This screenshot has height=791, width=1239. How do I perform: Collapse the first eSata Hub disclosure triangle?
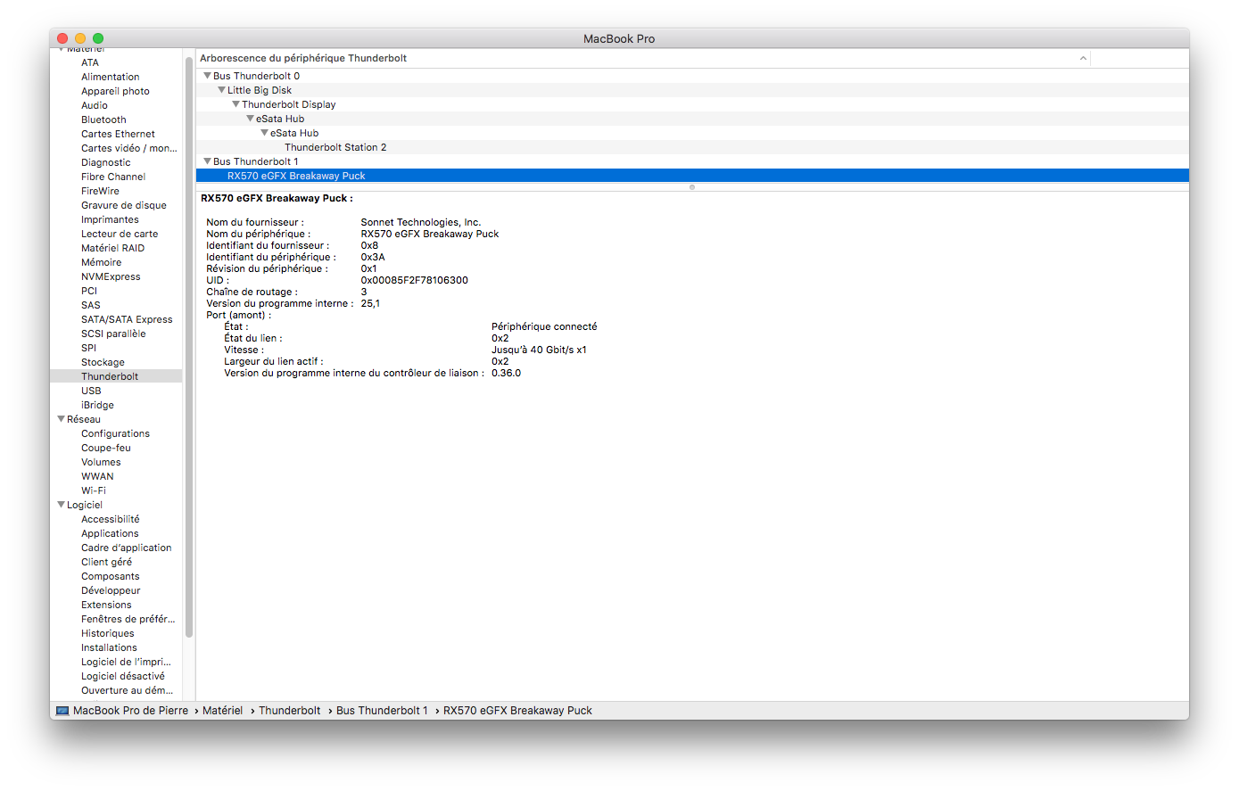[250, 119]
